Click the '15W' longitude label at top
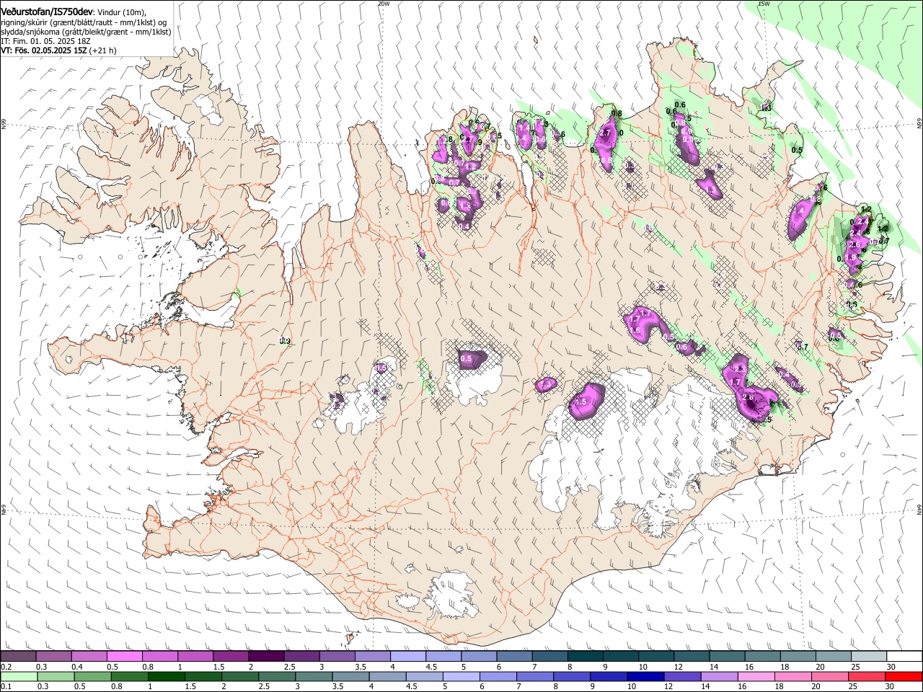The image size is (923, 692). point(764,4)
